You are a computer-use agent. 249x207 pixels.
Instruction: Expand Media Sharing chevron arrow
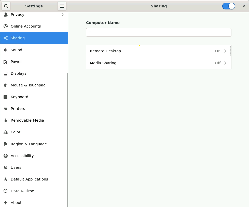pos(225,63)
